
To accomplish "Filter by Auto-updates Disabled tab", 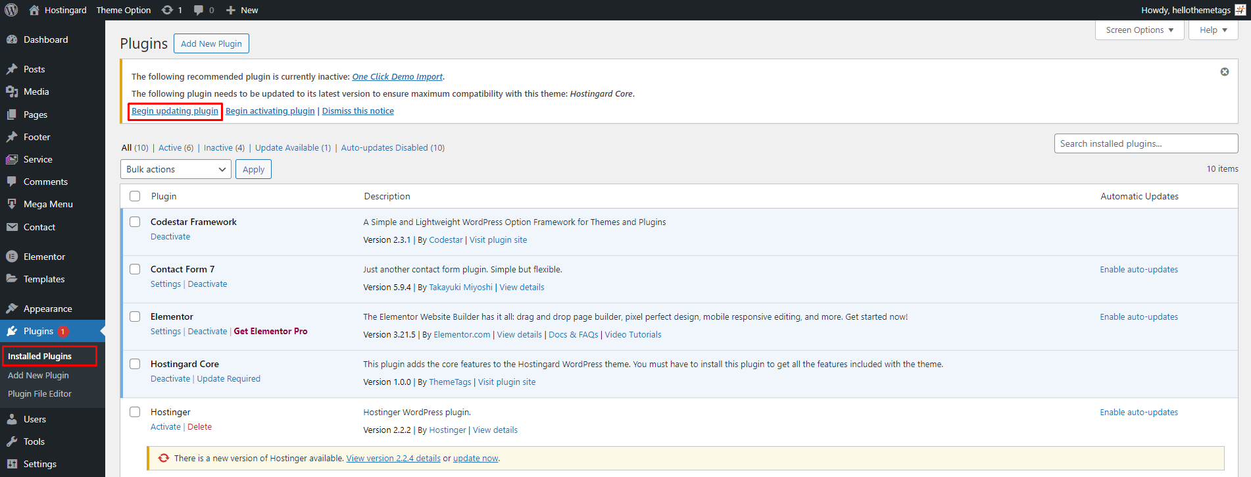I will click(393, 147).
